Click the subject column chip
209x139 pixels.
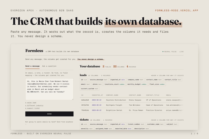pos(172,124)
